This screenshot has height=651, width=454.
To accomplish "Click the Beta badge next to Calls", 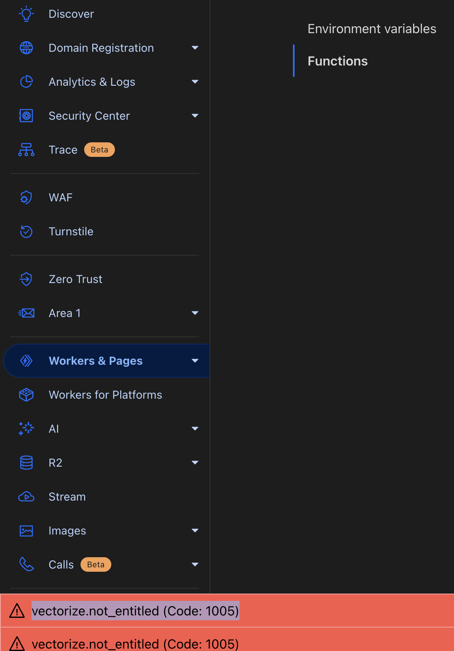I will coord(95,564).
